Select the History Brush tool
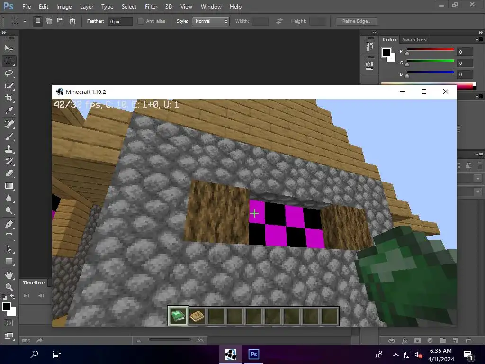Image resolution: width=485 pixels, height=364 pixels. tap(9, 161)
